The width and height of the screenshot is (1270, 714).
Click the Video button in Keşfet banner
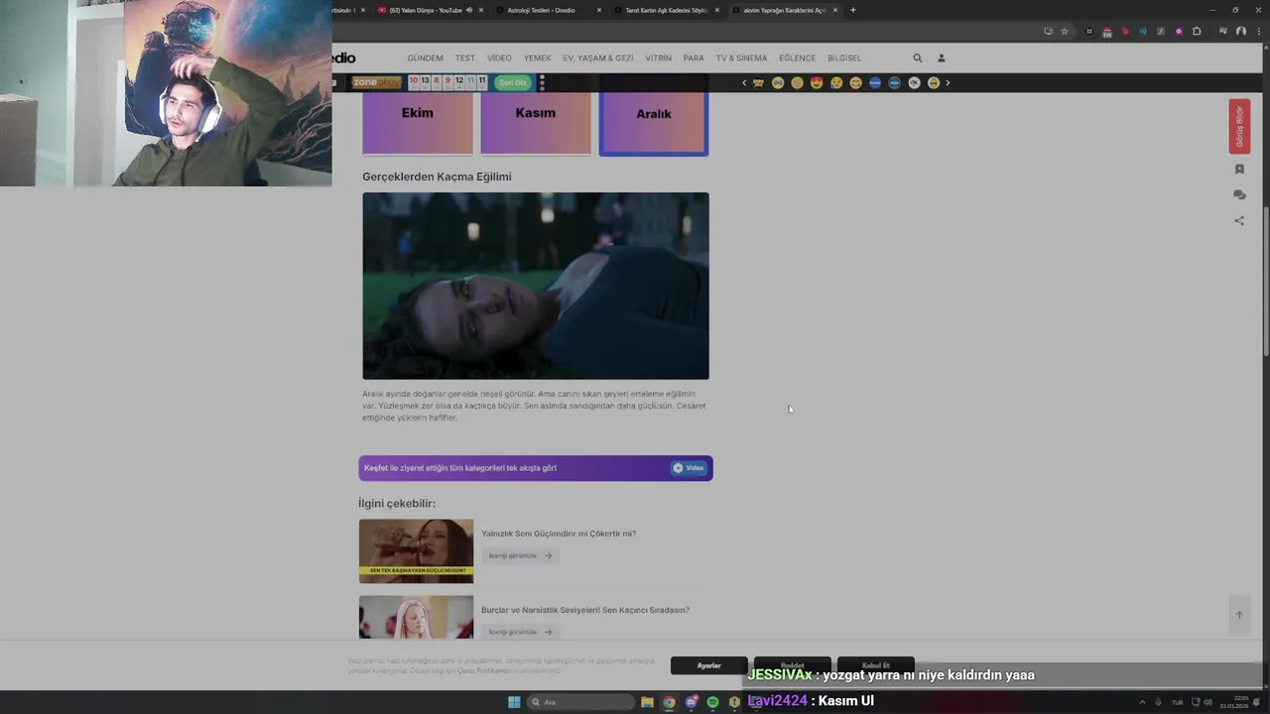click(x=689, y=468)
